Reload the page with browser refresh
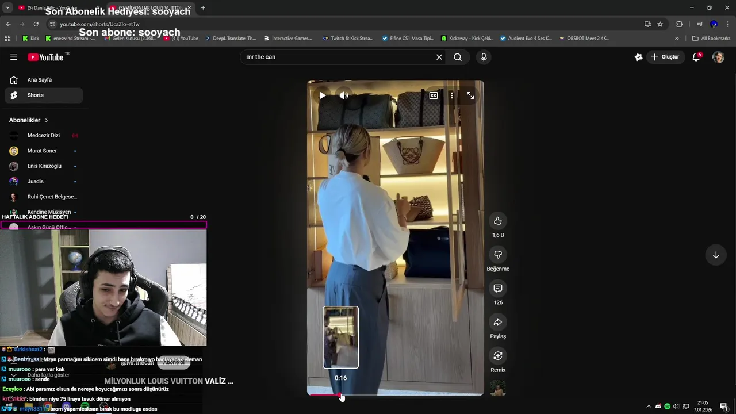The width and height of the screenshot is (736, 414). click(x=36, y=24)
